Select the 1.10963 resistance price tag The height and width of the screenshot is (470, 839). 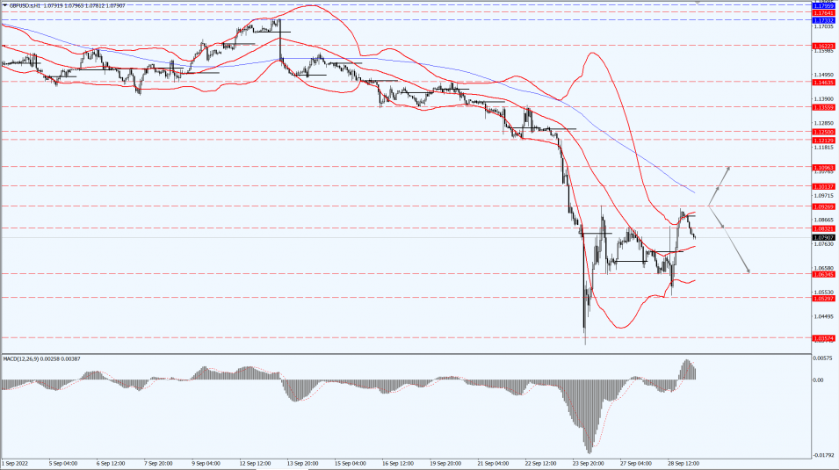823,168
